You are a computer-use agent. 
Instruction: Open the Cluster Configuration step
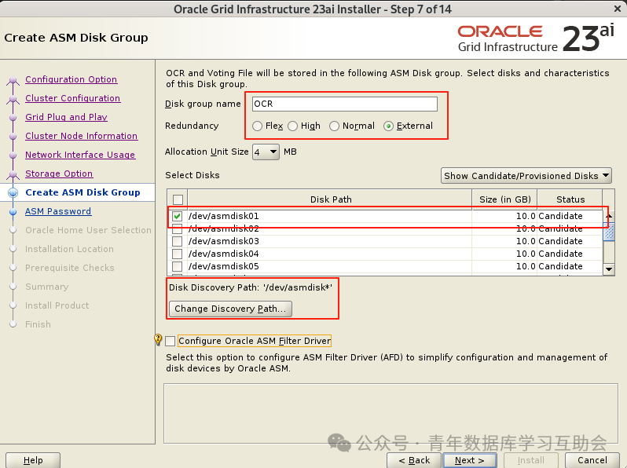click(x=73, y=98)
